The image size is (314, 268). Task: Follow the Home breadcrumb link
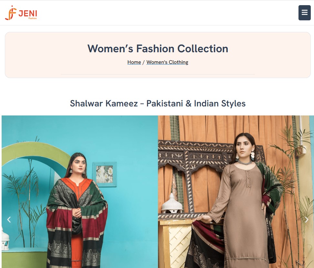click(134, 62)
